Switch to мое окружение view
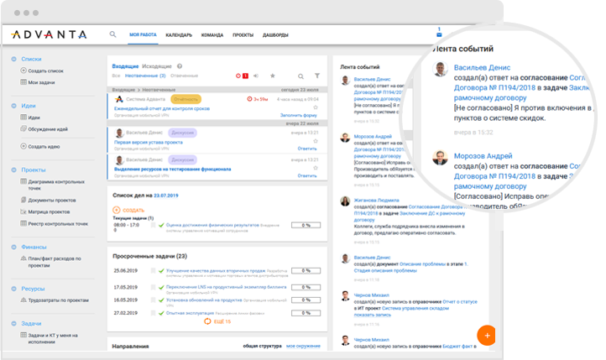Viewport: 606px width, 360px height. 303,346
